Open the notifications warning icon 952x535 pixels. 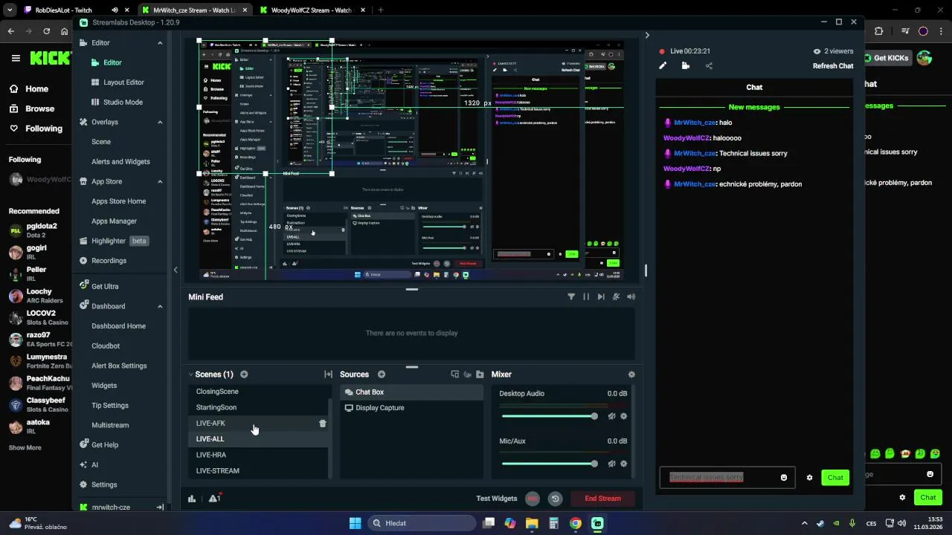214,498
